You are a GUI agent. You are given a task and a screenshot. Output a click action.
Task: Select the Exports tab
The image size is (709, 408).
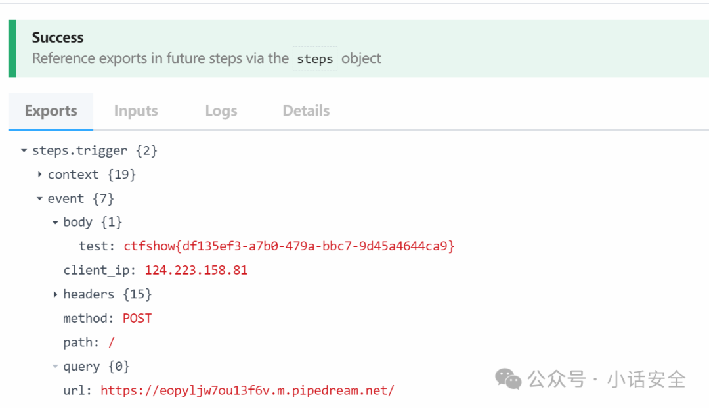coord(51,111)
